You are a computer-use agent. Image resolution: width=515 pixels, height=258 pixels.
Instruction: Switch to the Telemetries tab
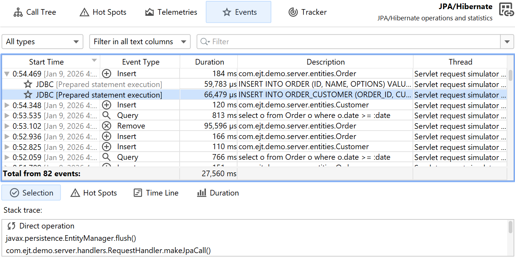171,12
